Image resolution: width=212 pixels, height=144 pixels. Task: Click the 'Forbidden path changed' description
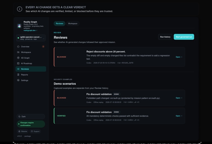tap(123, 98)
